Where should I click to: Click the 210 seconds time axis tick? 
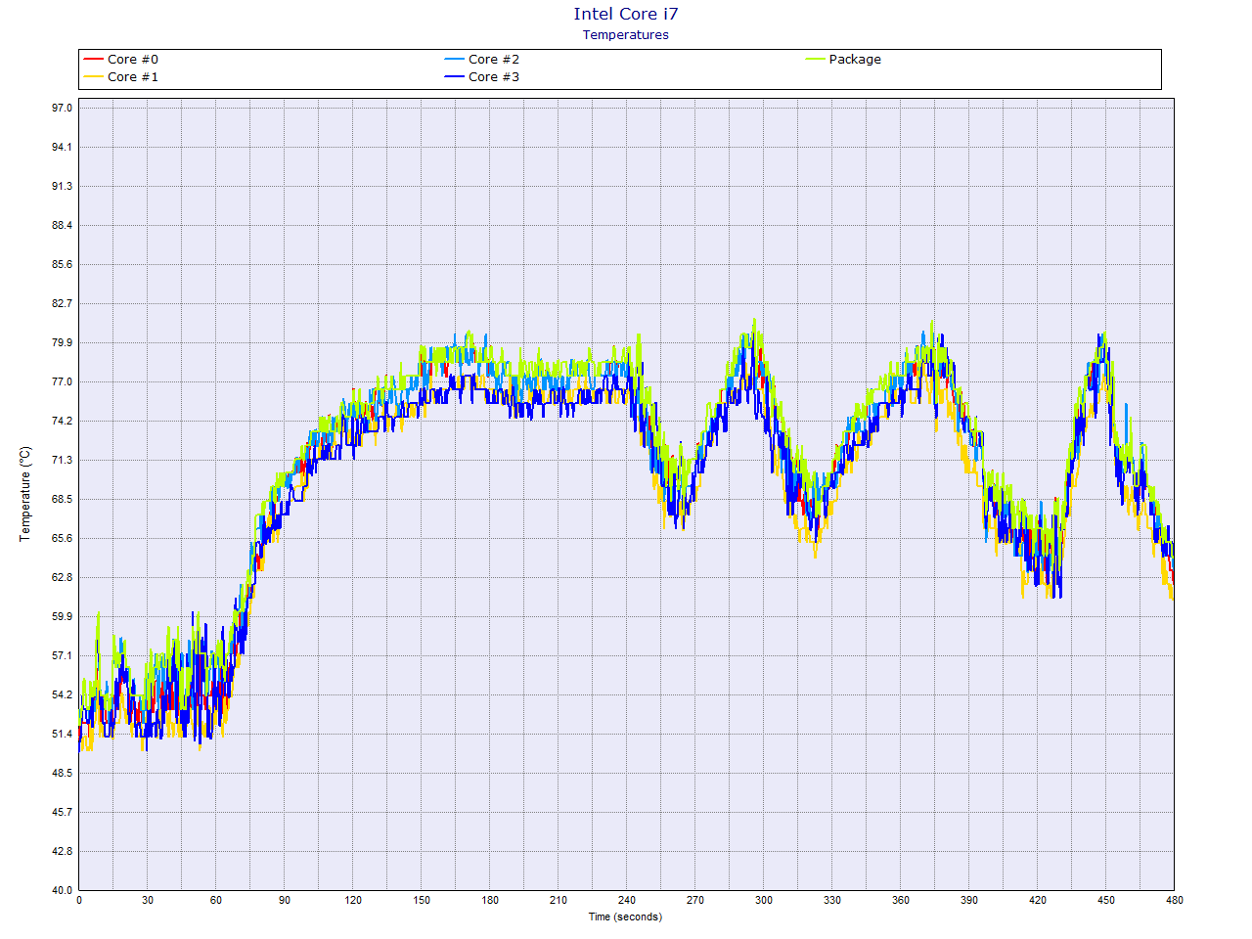(559, 900)
